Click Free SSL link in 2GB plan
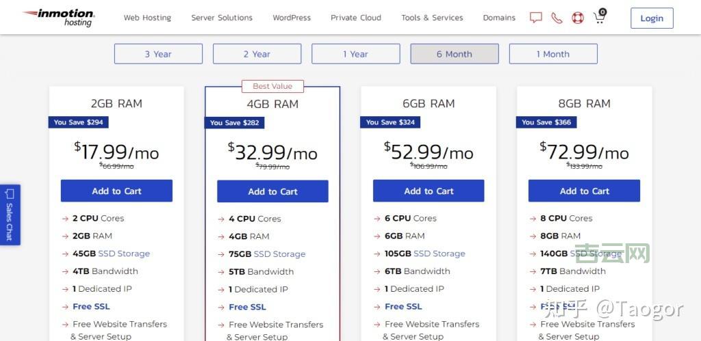 (x=91, y=307)
